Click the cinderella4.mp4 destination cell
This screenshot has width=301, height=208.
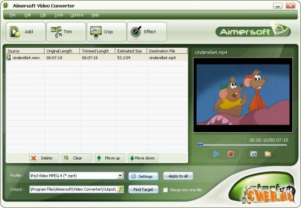pos(162,58)
